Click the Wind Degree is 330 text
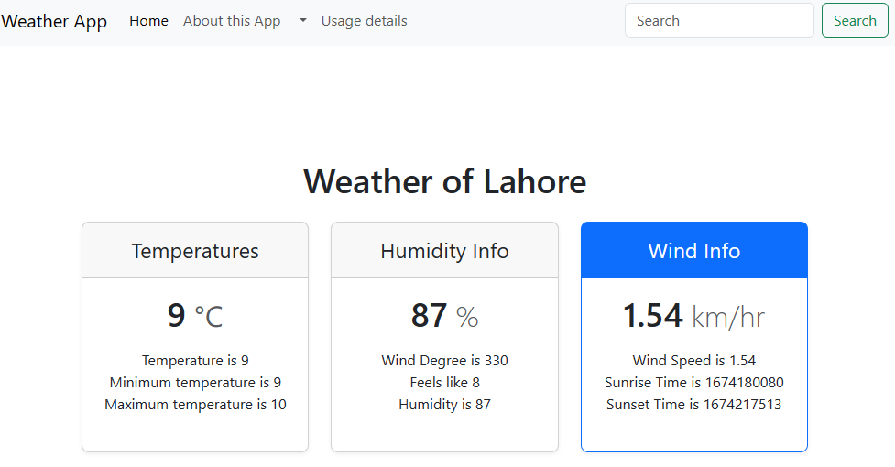The width and height of the screenshot is (895, 467). [x=444, y=361]
